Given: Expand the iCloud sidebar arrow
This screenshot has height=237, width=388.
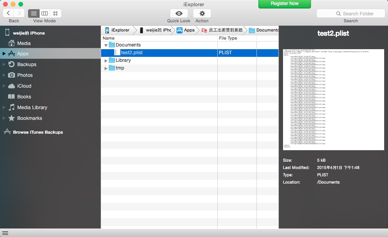Looking at the screenshot, I should click(4, 86).
